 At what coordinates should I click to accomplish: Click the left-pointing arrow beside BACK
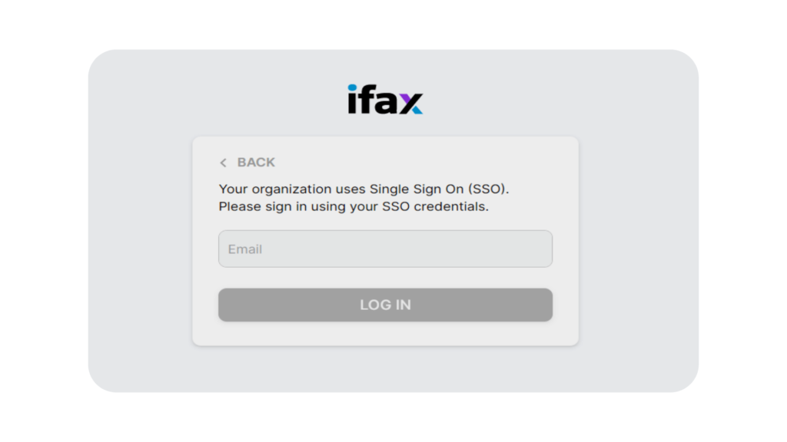223,163
